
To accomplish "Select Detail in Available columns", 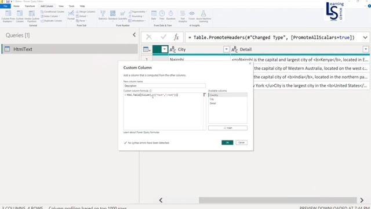I will tap(228, 103).
